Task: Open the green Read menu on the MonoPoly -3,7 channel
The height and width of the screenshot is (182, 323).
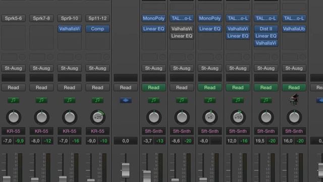Action: click(x=153, y=87)
